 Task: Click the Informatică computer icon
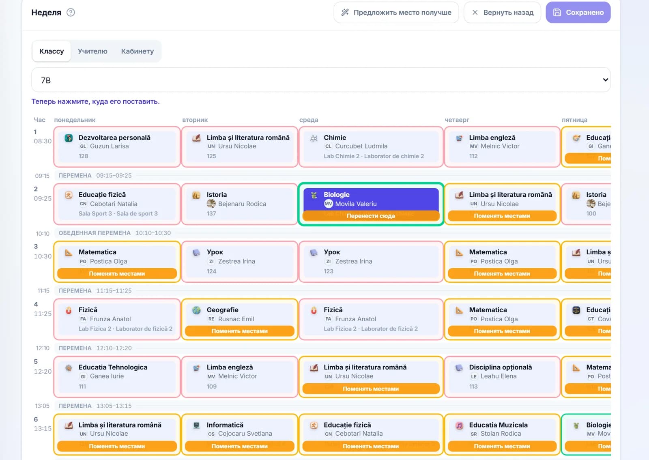coord(196,426)
